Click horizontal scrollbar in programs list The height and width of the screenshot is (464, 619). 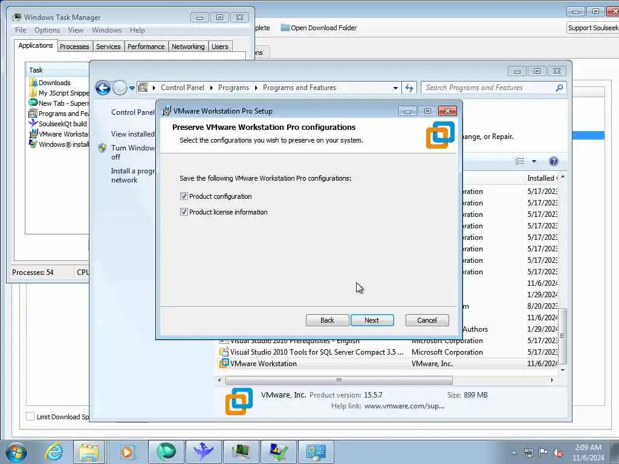coord(339,380)
